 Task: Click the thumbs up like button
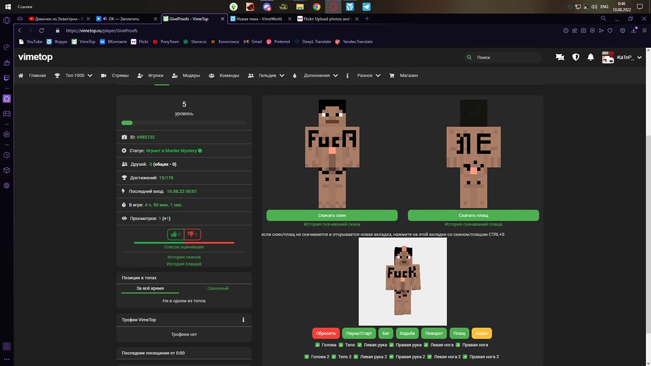[x=175, y=234]
